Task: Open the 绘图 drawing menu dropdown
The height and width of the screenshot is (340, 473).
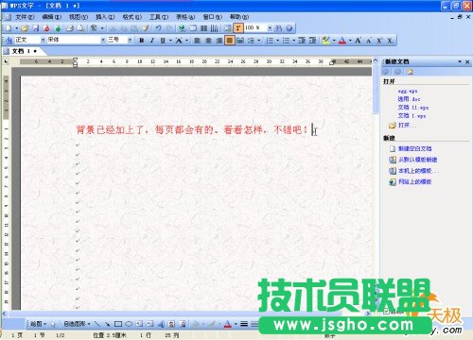Action: pos(39,324)
